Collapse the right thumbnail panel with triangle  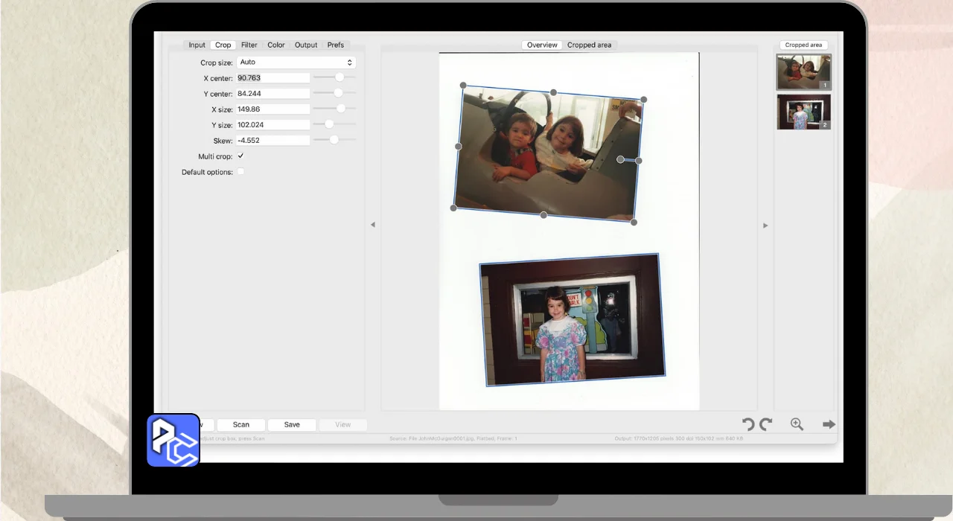coord(765,225)
